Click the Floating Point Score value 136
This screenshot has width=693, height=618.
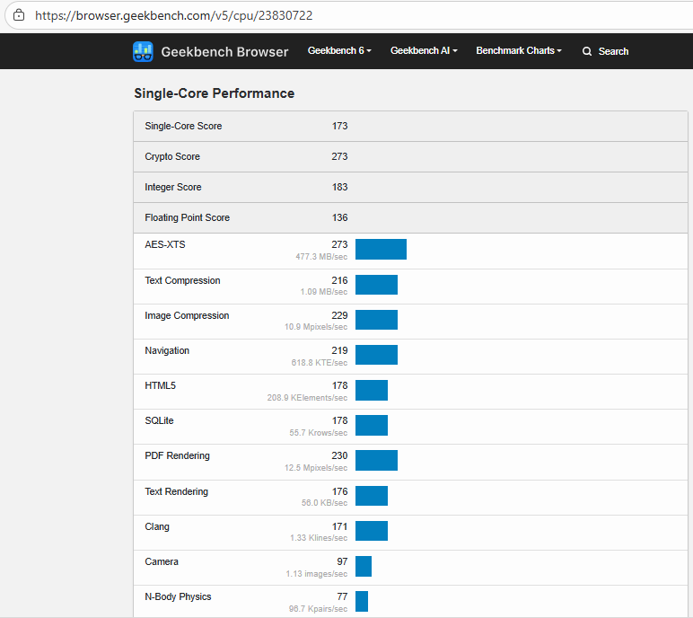click(340, 217)
